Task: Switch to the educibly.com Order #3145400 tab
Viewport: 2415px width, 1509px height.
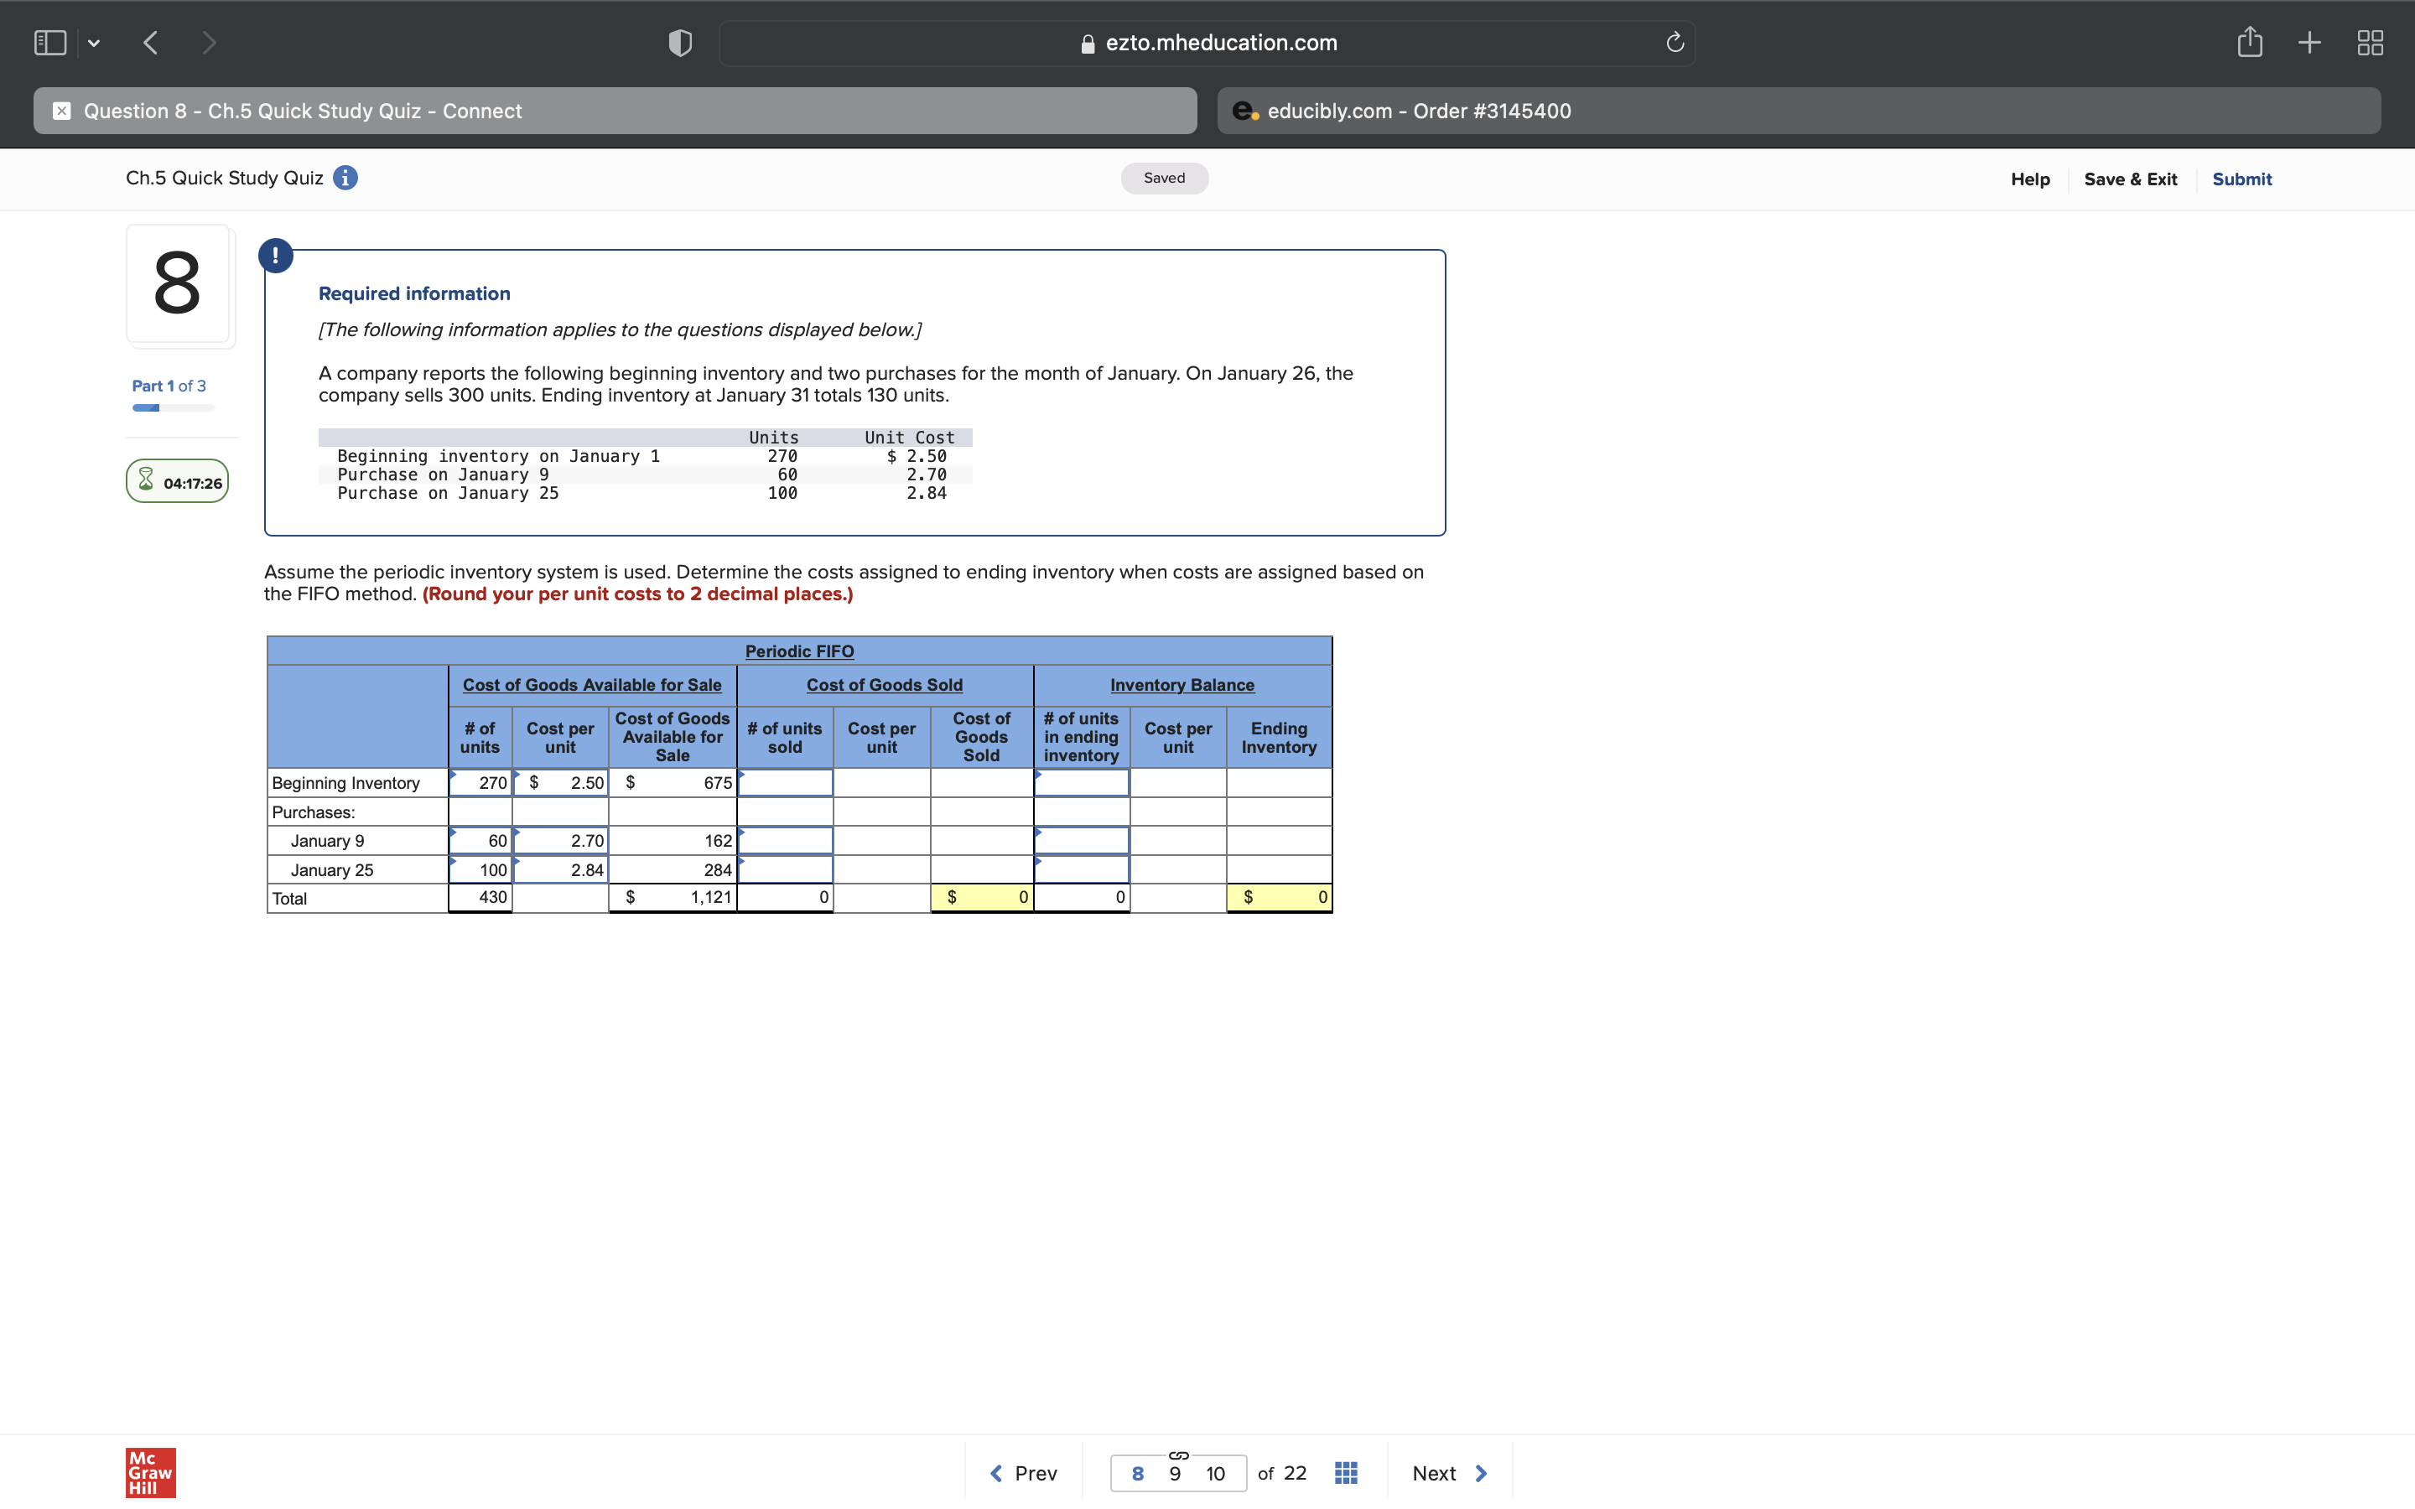Action: (x=1796, y=111)
